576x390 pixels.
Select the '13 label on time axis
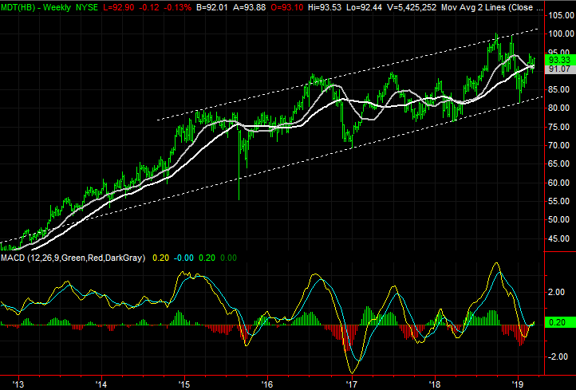(x=18, y=383)
